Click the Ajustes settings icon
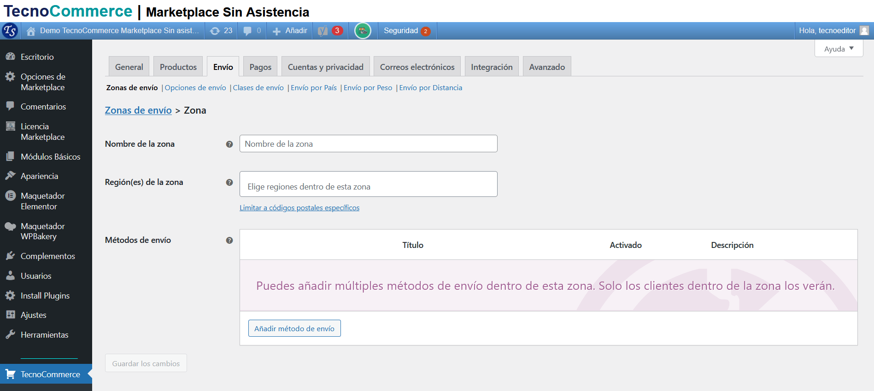874x391 pixels. pyautogui.click(x=10, y=315)
